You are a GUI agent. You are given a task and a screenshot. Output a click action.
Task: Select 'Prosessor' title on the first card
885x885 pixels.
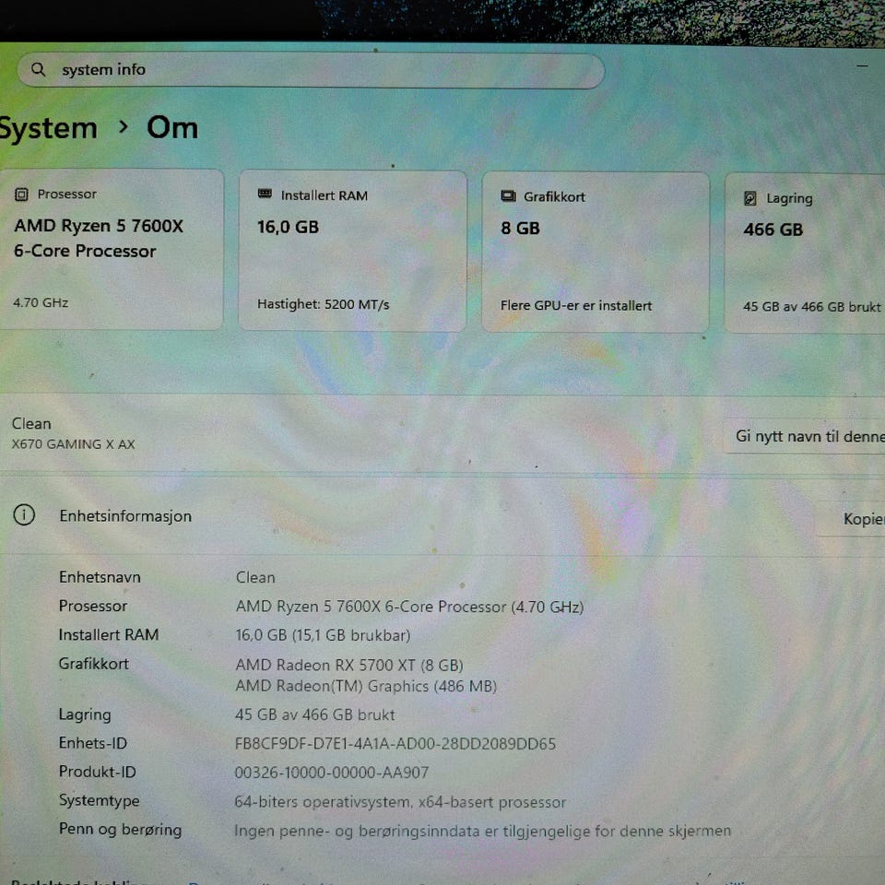(67, 195)
